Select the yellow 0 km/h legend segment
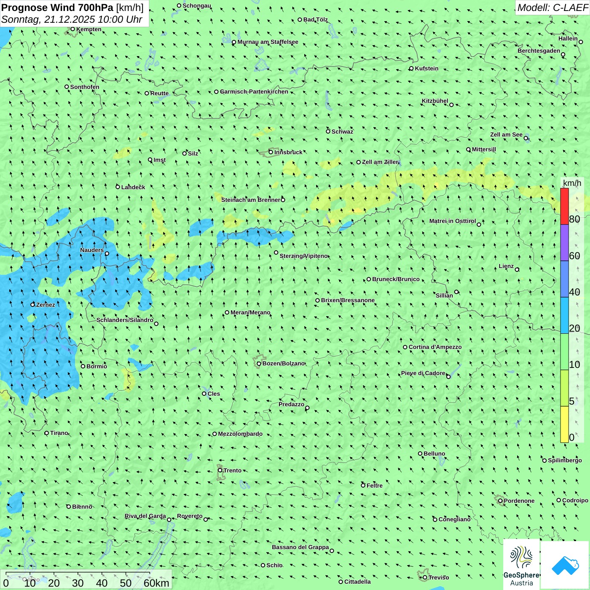 click(564, 424)
